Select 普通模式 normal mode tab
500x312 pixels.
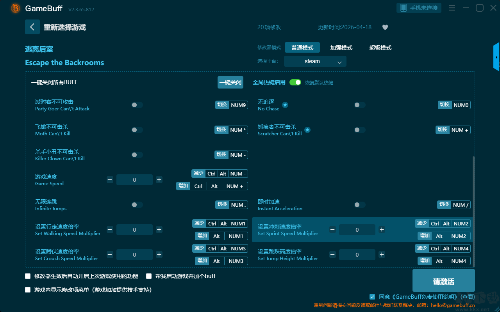[302, 48]
